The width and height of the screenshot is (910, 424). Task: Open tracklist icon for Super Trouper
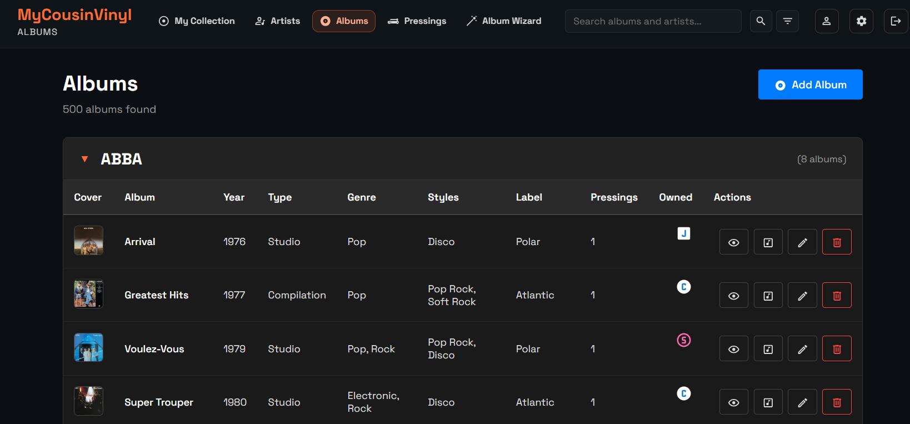click(x=768, y=402)
